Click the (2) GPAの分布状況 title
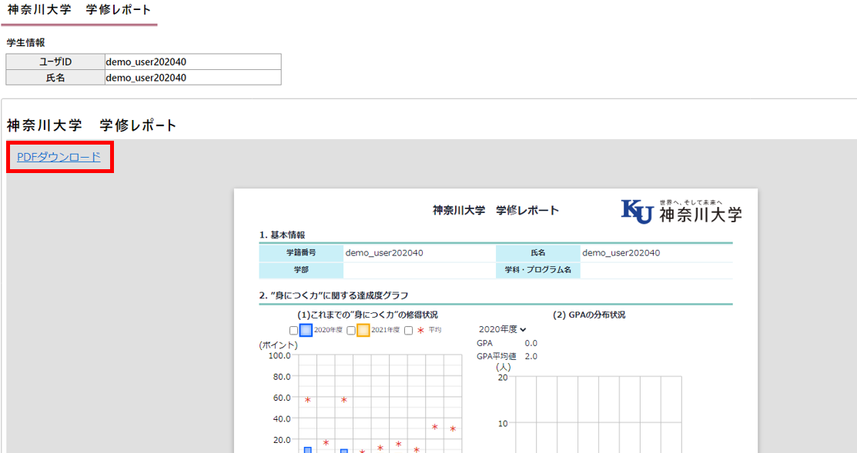This screenshot has height=453, width=857. click(589, 315)
